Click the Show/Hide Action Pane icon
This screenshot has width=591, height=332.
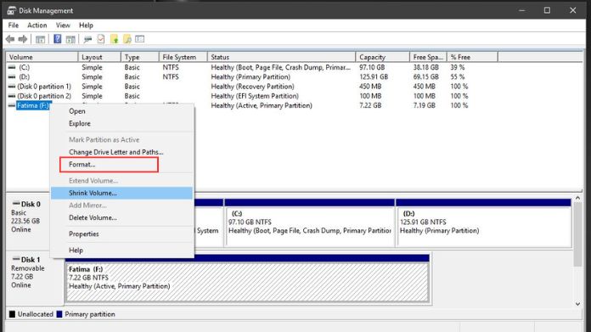pos(70,39)
